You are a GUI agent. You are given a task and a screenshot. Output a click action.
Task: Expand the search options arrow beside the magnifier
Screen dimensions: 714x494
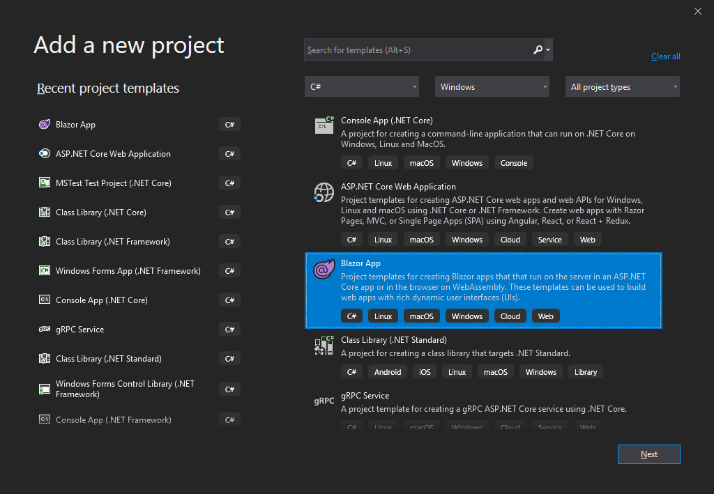tap(548, 50)
